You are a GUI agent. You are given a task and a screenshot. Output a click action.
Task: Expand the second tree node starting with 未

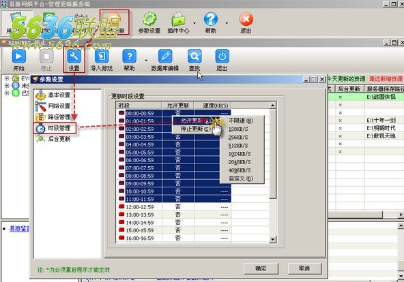coord(7,85)
